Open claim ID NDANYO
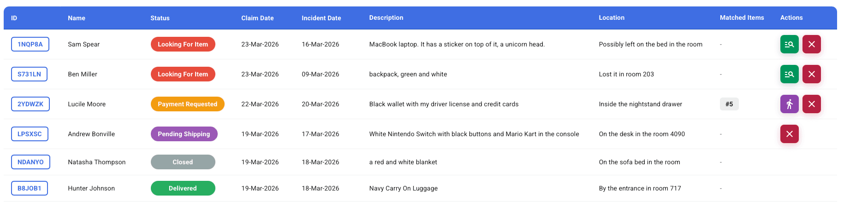Viewport: 844px width, 202px height. (30, 162)
